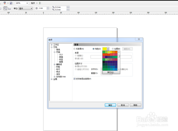Expand the 工作区 tree node
This screenshot has height=131, width=178.
(52, 45)
